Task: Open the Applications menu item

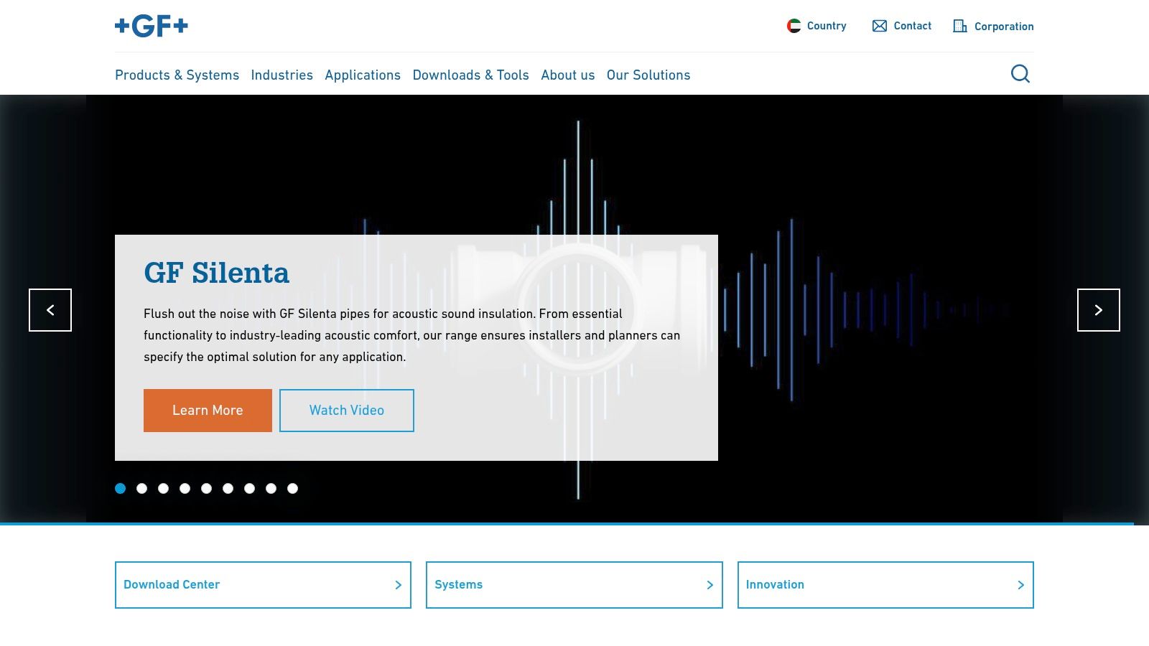Action: pyautogui.click(x=363, y=75)
